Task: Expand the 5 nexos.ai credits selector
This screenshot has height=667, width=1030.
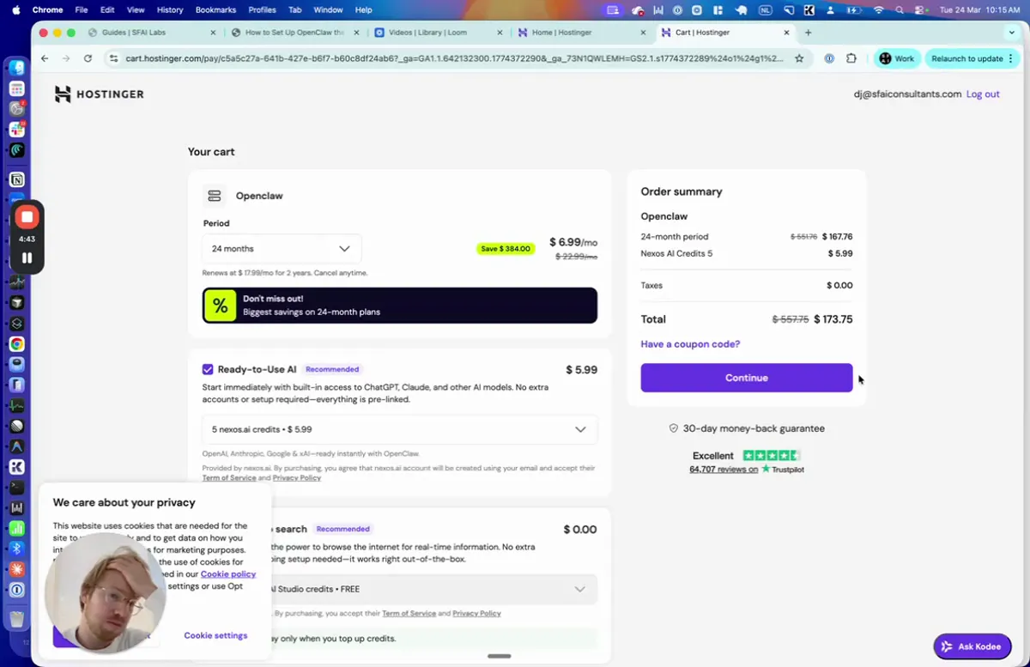Action: point(582,429)
